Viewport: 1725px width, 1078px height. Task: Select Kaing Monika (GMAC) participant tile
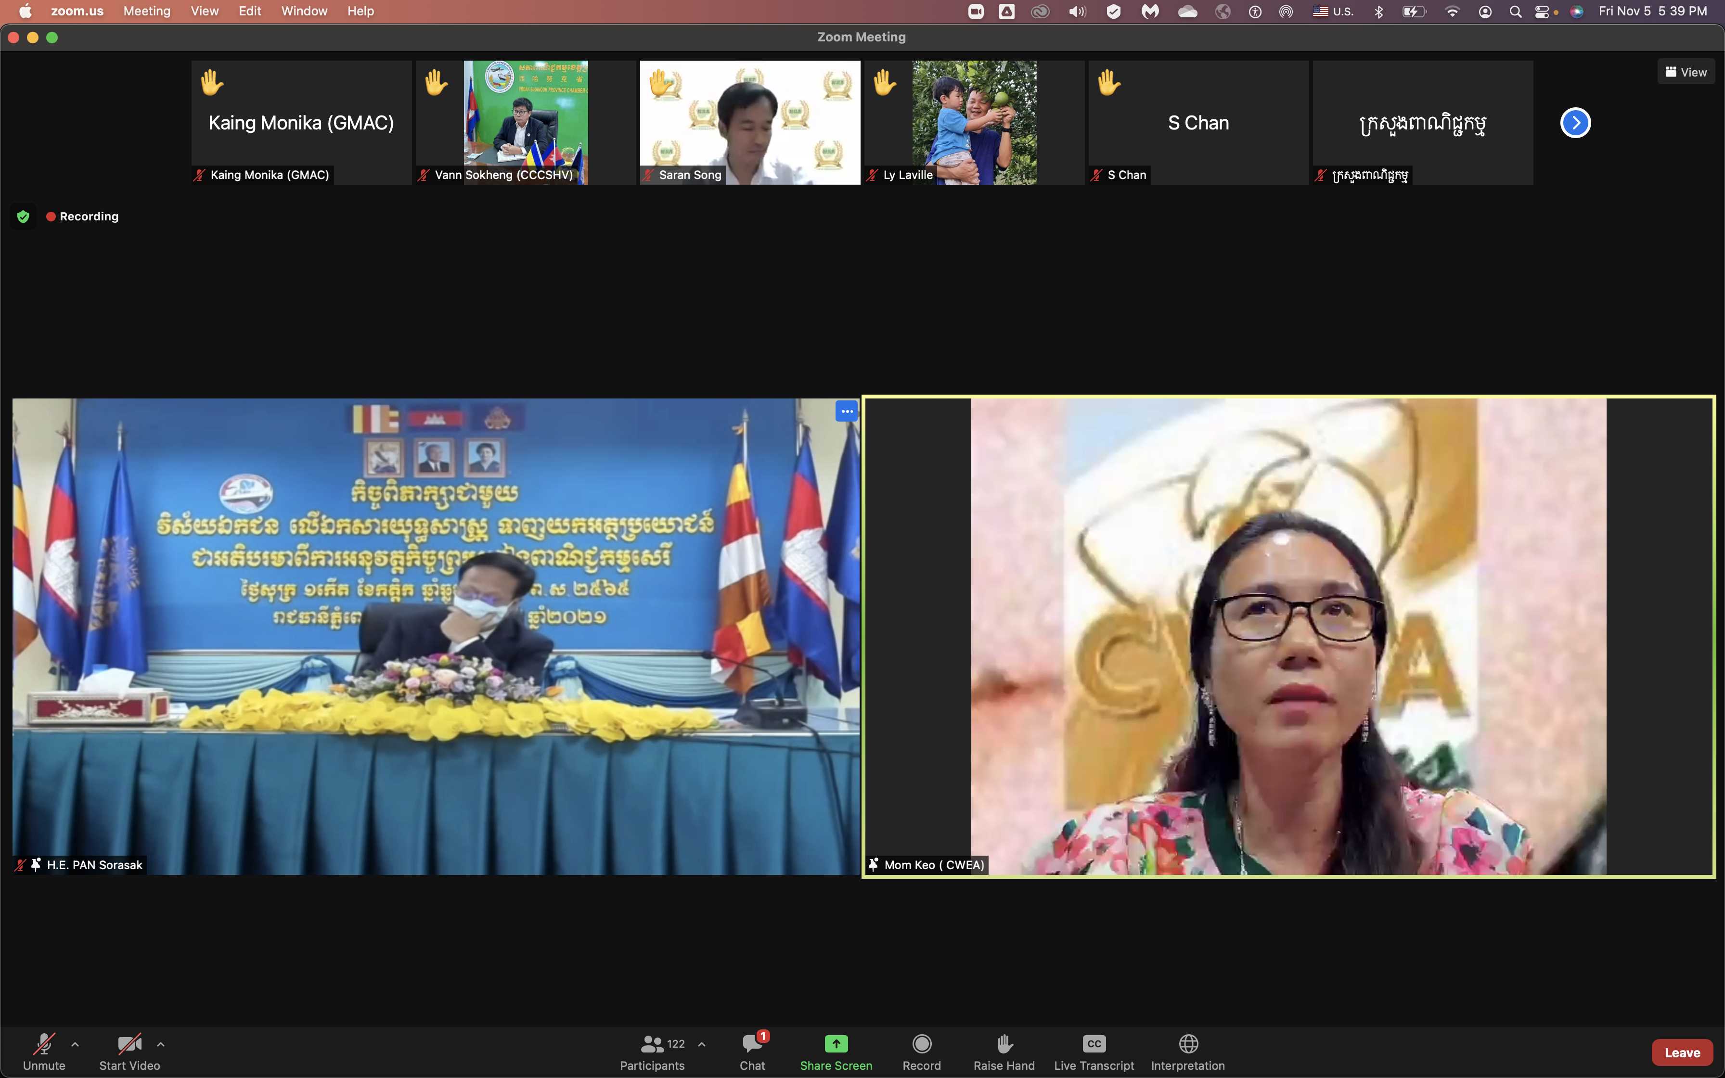tap(301, 123)
